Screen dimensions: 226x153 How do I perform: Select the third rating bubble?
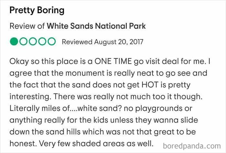[x=33, y=42]
